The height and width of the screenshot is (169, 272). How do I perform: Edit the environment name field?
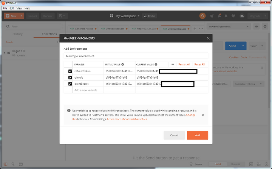(136, 56)
